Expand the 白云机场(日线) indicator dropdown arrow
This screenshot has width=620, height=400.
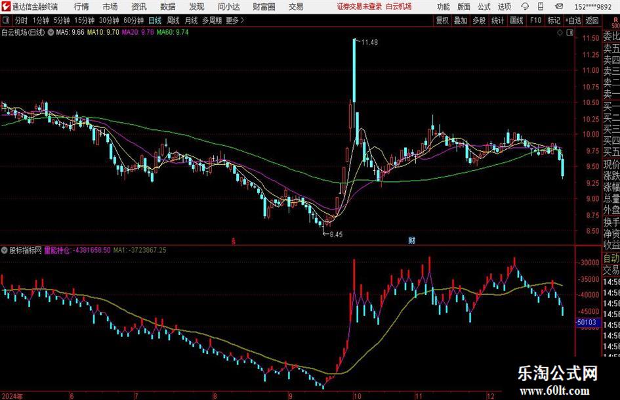51,32
